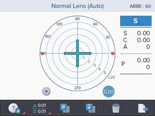Click the red dot at 180 degrees
The image size is (155, 116).
[42, 53]
